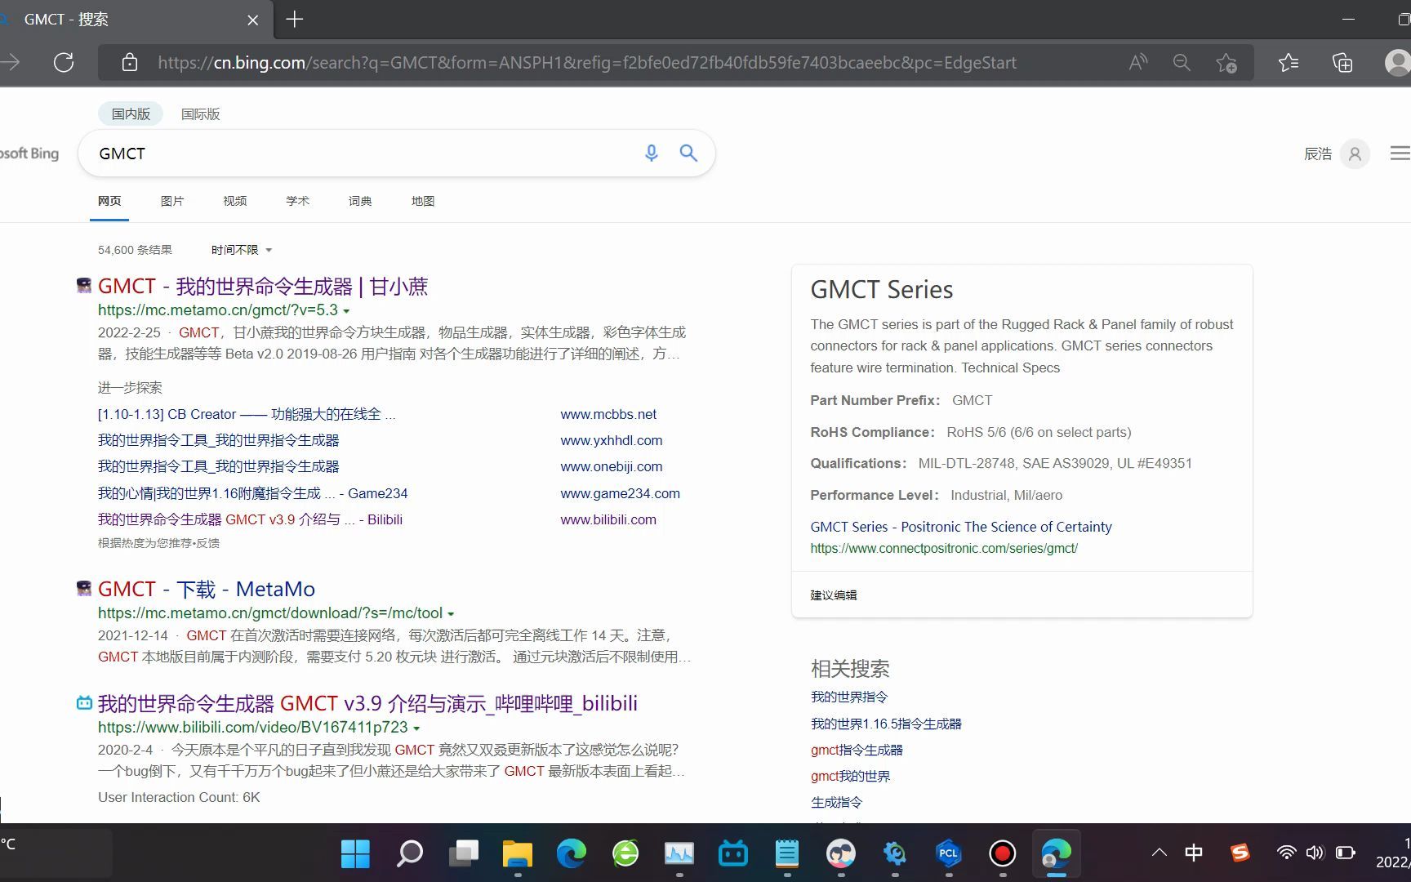
Task: Click the Edge profile avatar icon
Action: [x=1397, y=62]
